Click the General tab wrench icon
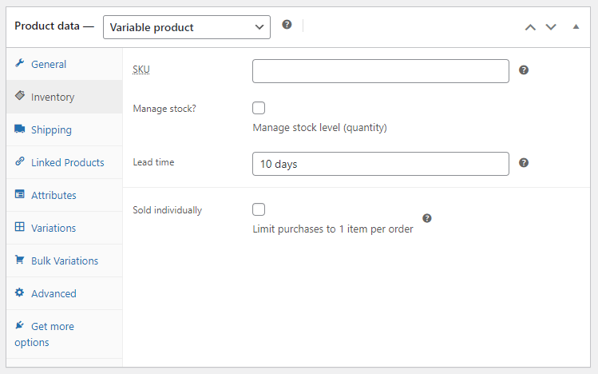The width and height of the screenshot is (598, 374). tap(20, 63)
